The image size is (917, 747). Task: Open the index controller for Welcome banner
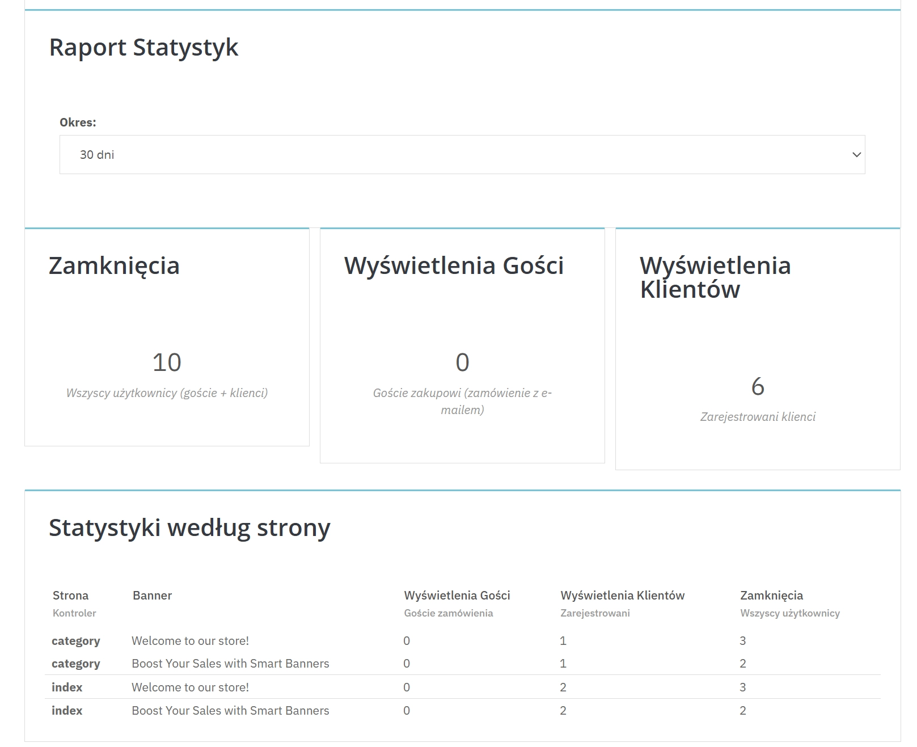click(66, 687)
